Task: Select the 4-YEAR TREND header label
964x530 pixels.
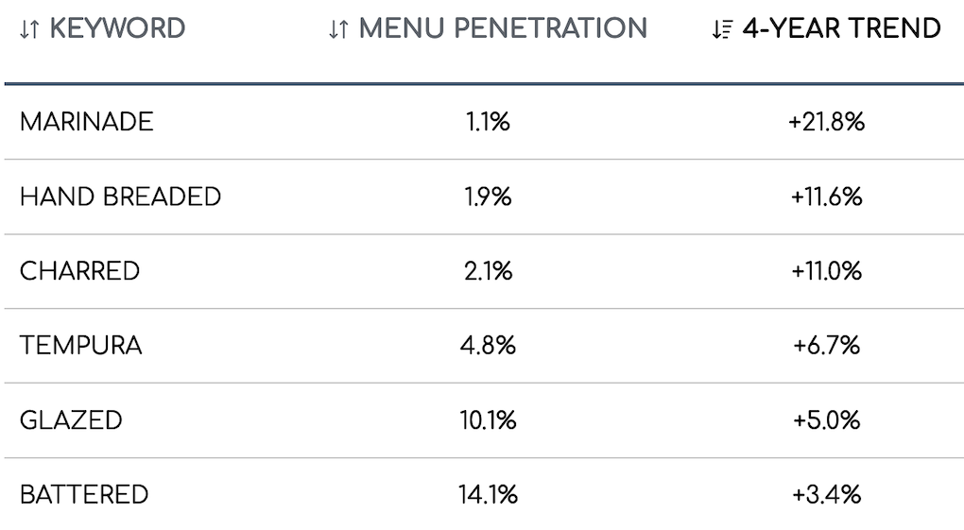Action: [842, 28]
